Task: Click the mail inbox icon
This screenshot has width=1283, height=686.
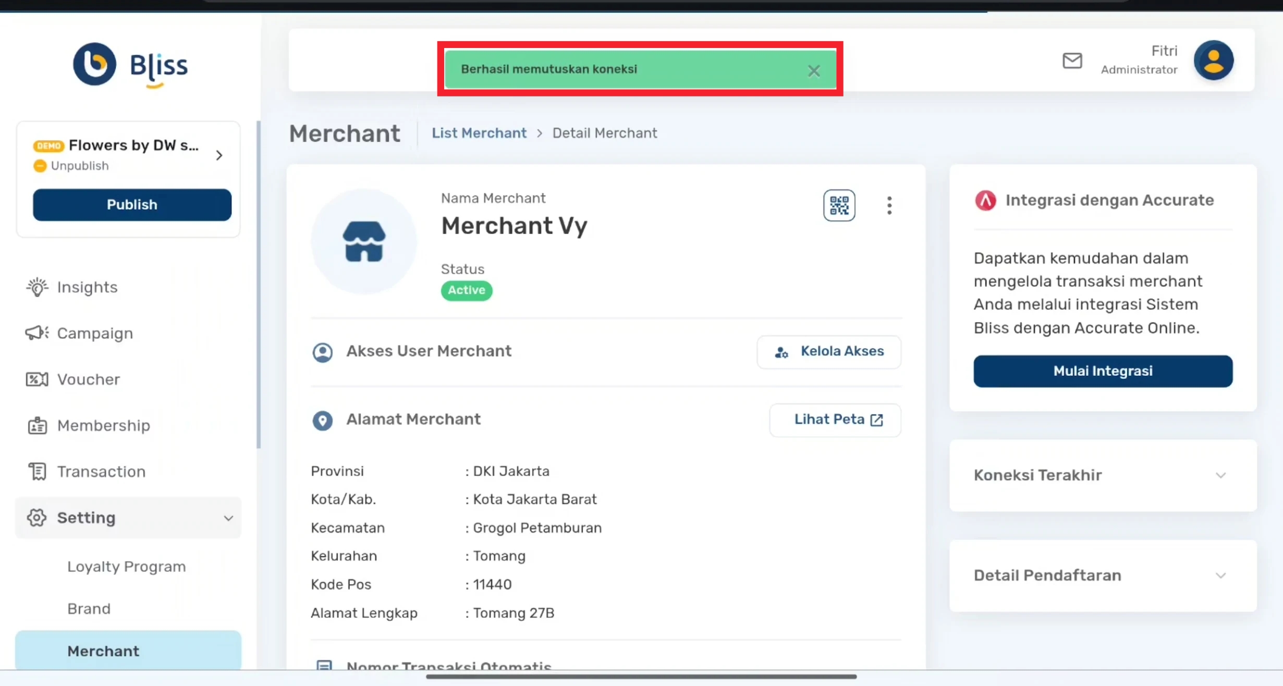Action: click(x=1072, y=60)
